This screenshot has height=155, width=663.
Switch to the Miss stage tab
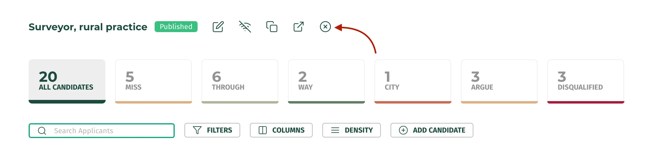click(x=153, y=81)
